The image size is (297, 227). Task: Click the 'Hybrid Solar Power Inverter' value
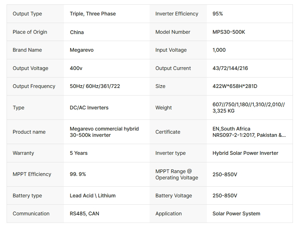[x=245, y=153]
